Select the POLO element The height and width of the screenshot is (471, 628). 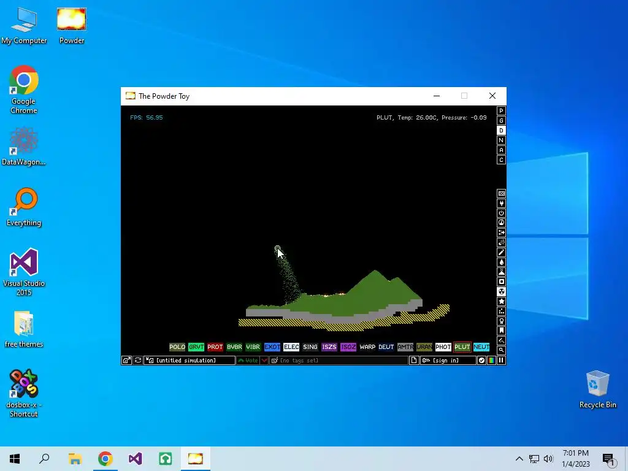pyautogui.click(x=177, y=347)
